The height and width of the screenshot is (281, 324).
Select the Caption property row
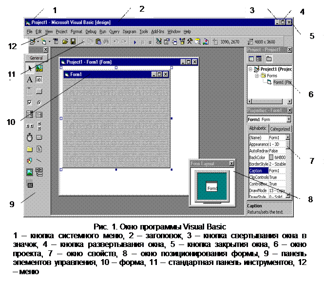click(267, 171)
